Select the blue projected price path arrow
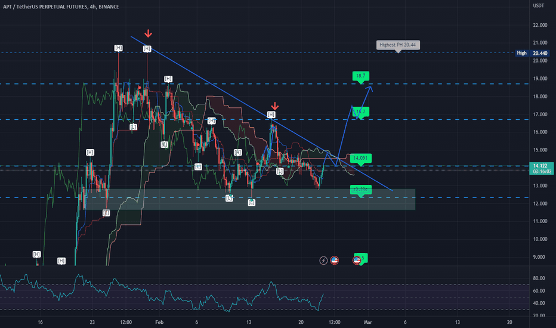The image size is (556, 328). 345,132
